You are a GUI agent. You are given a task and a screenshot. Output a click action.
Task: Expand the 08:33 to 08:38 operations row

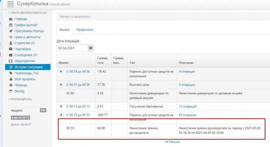(61, 71)
